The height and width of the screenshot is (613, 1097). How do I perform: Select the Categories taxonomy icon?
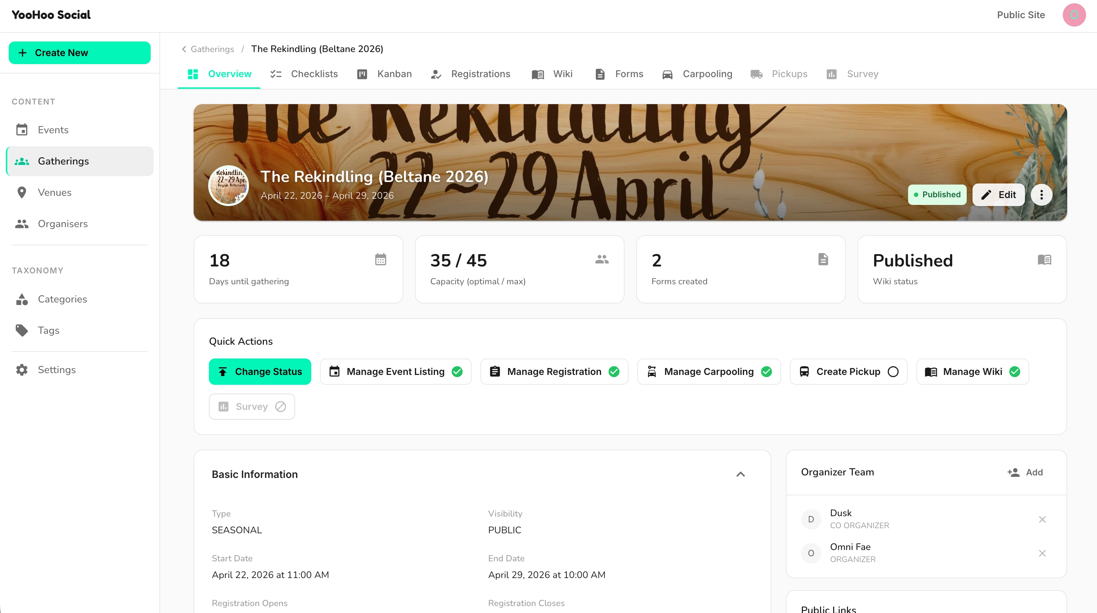pos(22,299)
